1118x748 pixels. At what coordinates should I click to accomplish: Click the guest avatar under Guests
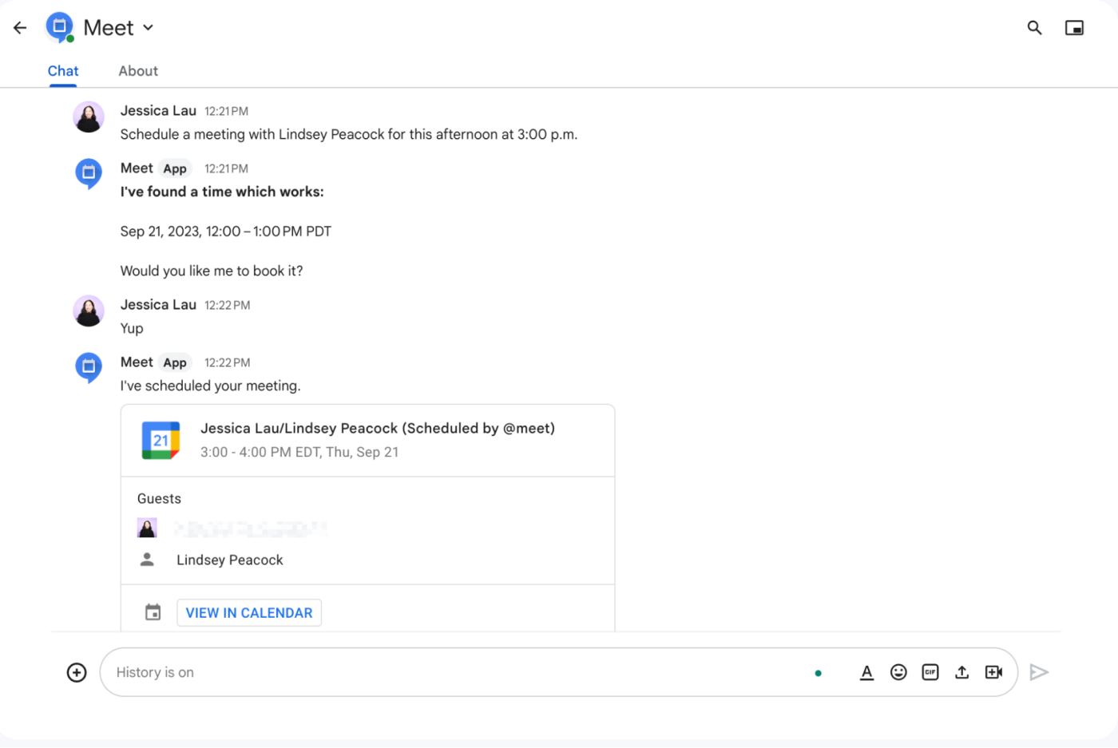click(x=147, y=528)
